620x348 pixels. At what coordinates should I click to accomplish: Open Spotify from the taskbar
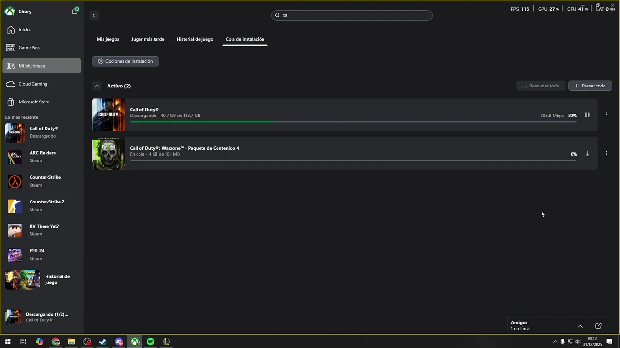tap(150, 342)
